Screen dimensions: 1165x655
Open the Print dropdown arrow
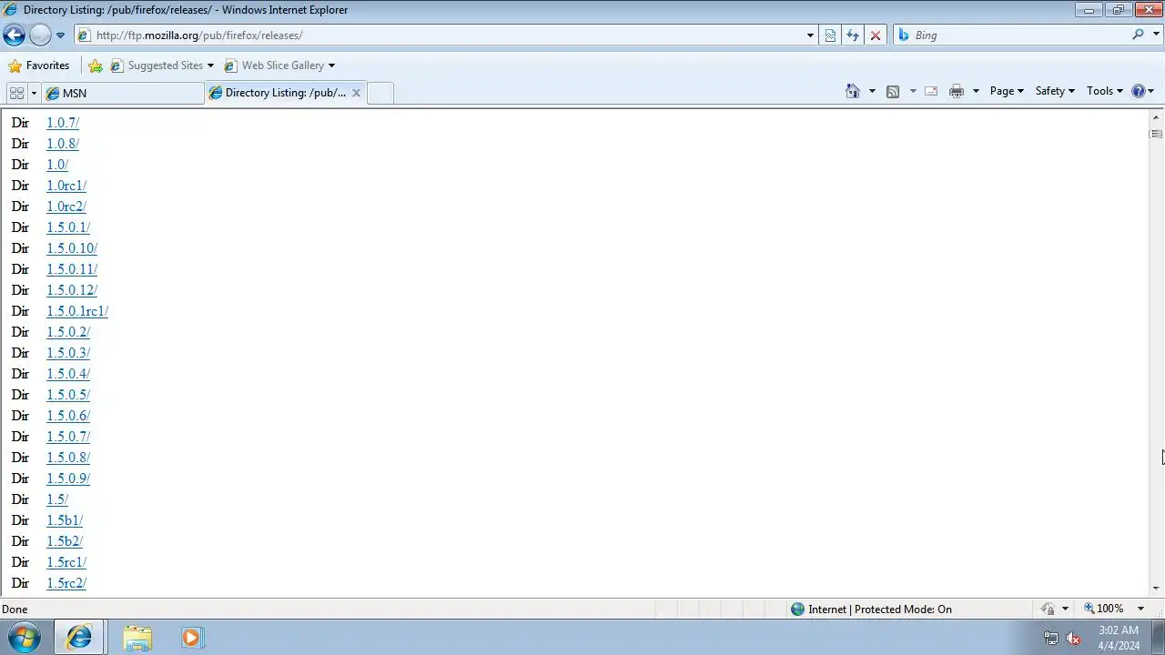pos(976,91)
